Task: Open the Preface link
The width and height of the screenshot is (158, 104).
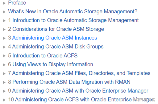Action: coord(17,3)
